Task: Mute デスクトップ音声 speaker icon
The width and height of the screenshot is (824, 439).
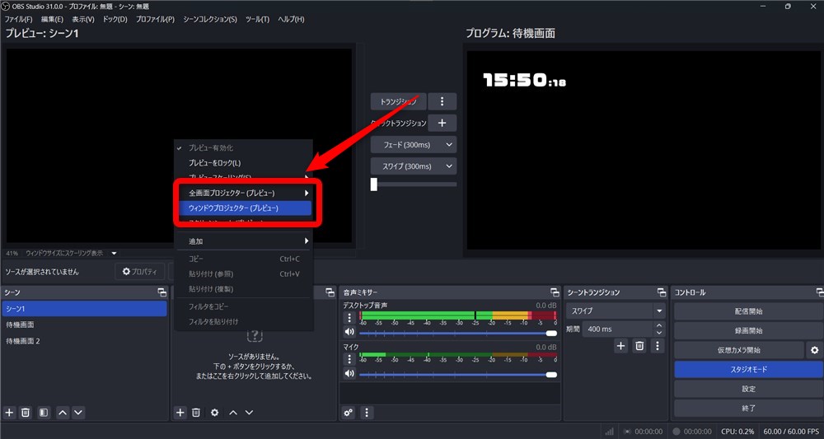Action: pos(349,332)
